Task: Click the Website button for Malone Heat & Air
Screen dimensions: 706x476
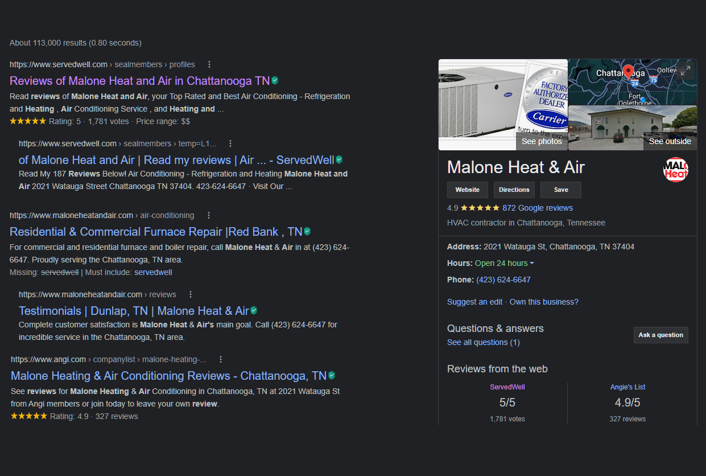Action: coord(467,190)
